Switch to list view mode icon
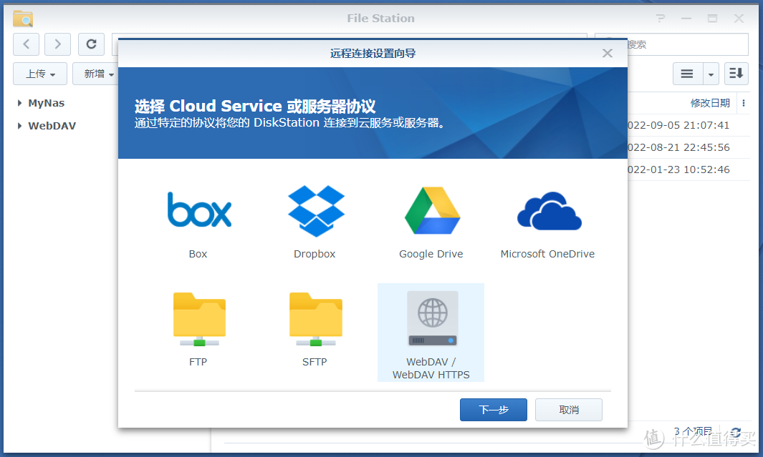Image resolution: width=763 pixels, height=457 pixels. coord(687,74)
